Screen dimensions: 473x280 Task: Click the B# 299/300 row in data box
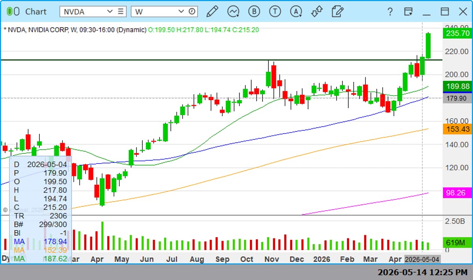[x=40, y=224]
